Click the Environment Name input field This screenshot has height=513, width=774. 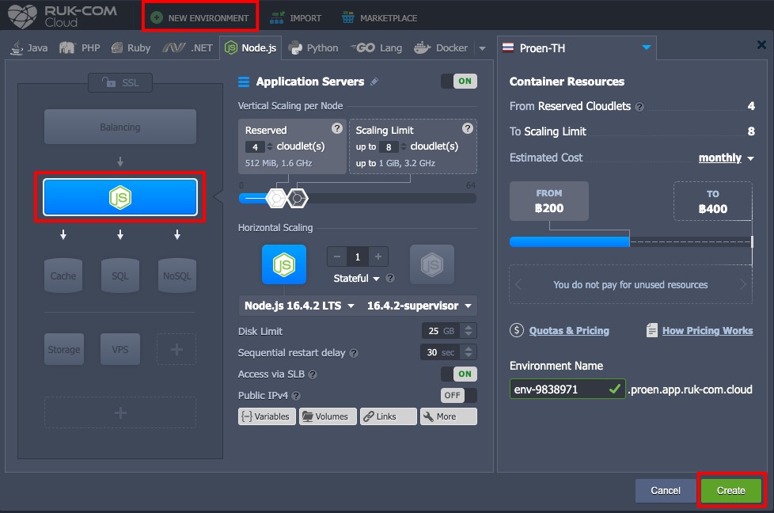[x=567, y=389]
